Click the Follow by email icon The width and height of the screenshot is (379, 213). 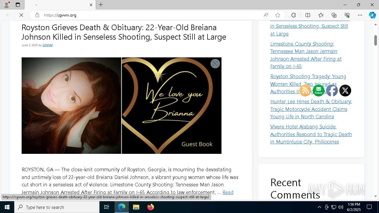coord(319,91)
